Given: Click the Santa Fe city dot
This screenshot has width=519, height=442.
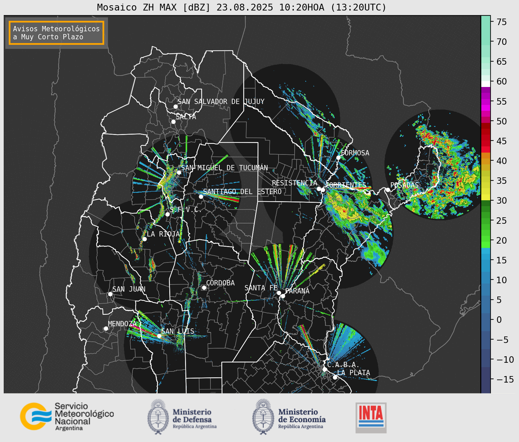Looking at the screenshot, I should point(279,293).
